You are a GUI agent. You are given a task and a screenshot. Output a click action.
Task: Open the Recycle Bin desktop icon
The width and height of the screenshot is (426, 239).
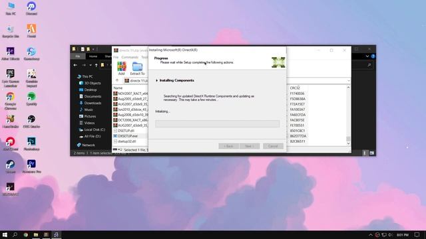tap(11, 31)
